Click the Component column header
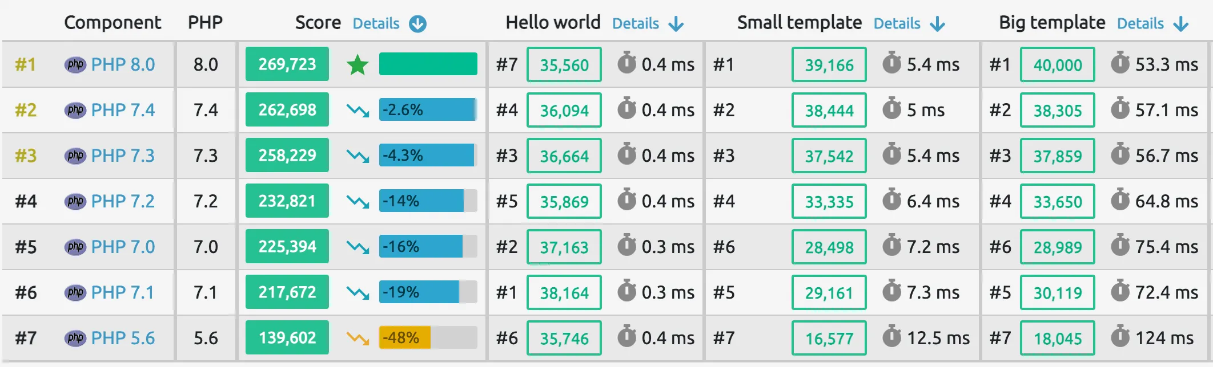This screenshot has width=1213, height=367. point(113,23)
